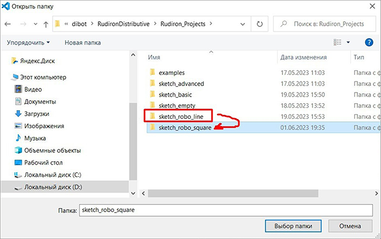Image resolution: width=381 pixels, height=239 pixels.
Task: Click date 01.06.2023 19:35 cell
Action: click(302, 128)
